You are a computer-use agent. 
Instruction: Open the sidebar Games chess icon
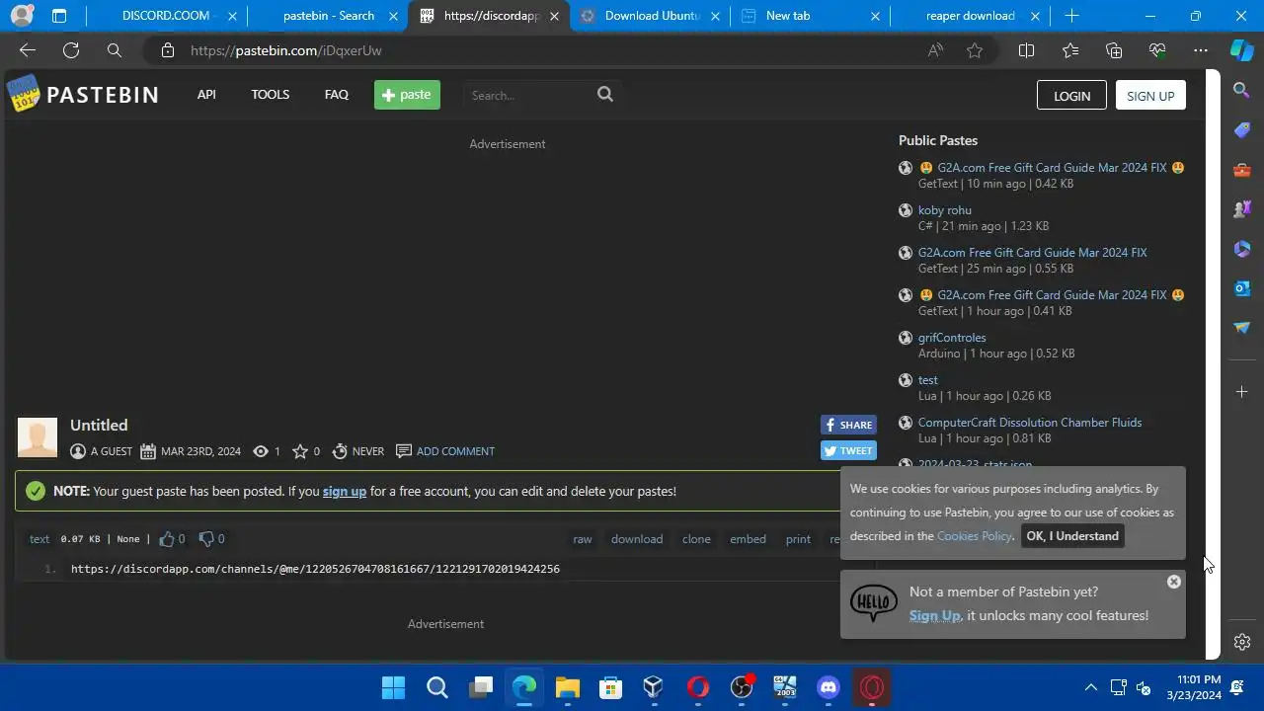(1242, 209)
